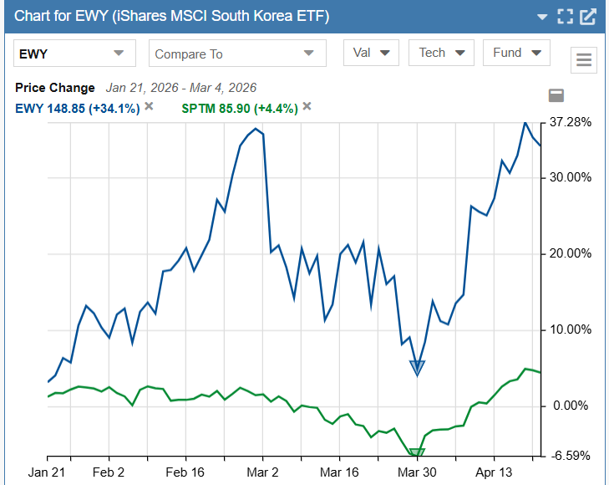This screenshot has width=609, height=485.
Task: Click the Jan 21 axis label
Action: tap(47, 472)
